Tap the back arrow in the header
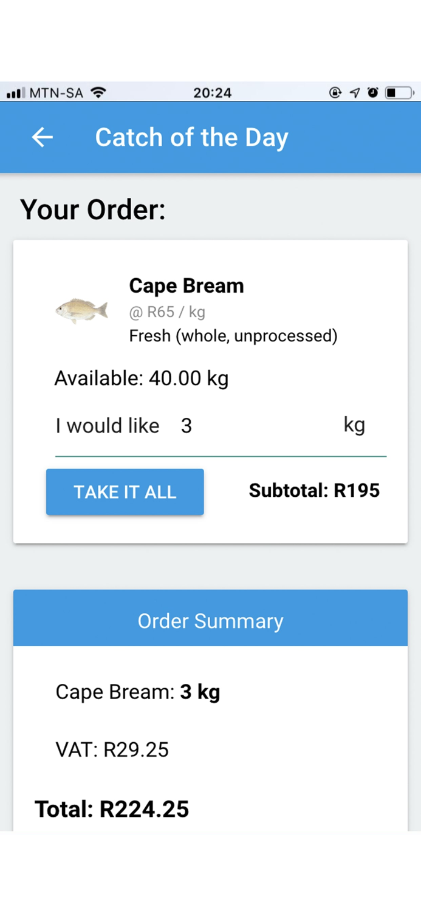The width and height of the screenshot is (421, 911). [43, 138]
